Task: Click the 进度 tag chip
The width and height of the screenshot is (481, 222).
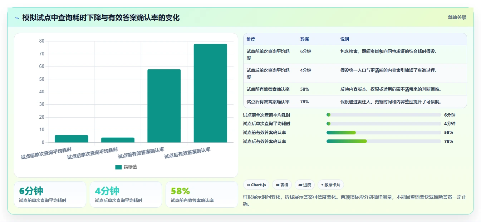Action: (305, 185)
